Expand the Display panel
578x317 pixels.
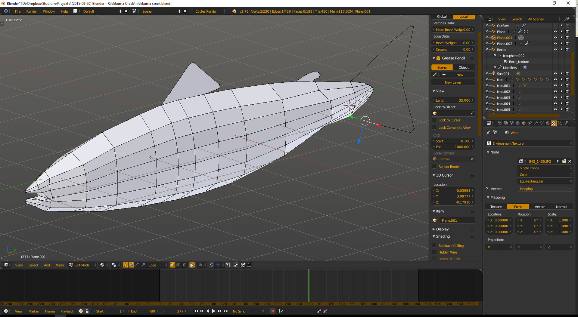434,229
